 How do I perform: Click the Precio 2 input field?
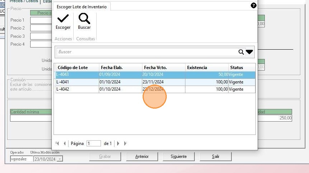click(41, 28)
